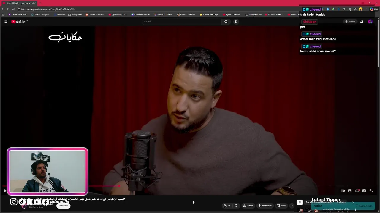
Task: Open the VirusTotal bookmark
Action: (x=60, y=14)
